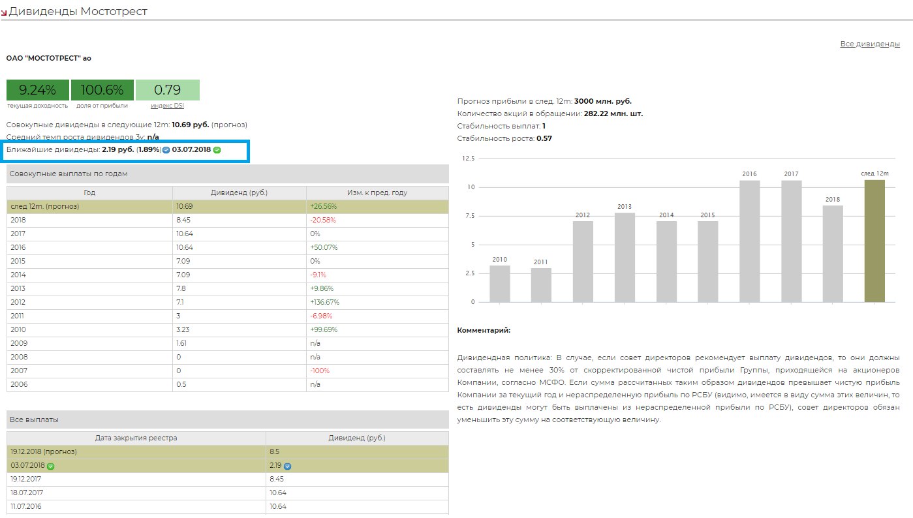This screenshot has width=913, height=518.
Task: Click the 2012 bar in the chart
Action: click(583, 262)
